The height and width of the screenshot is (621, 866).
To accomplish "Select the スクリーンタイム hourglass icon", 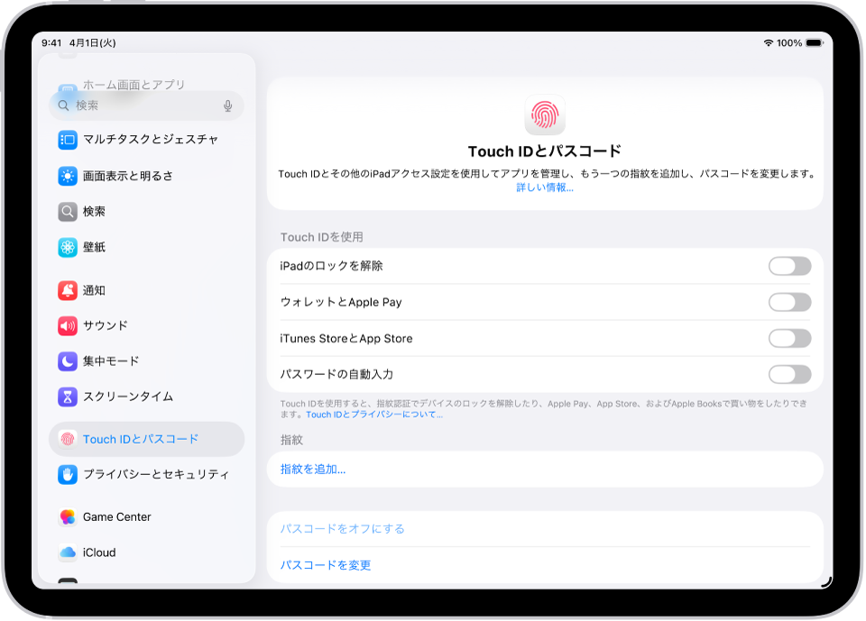I will point(67,398).
